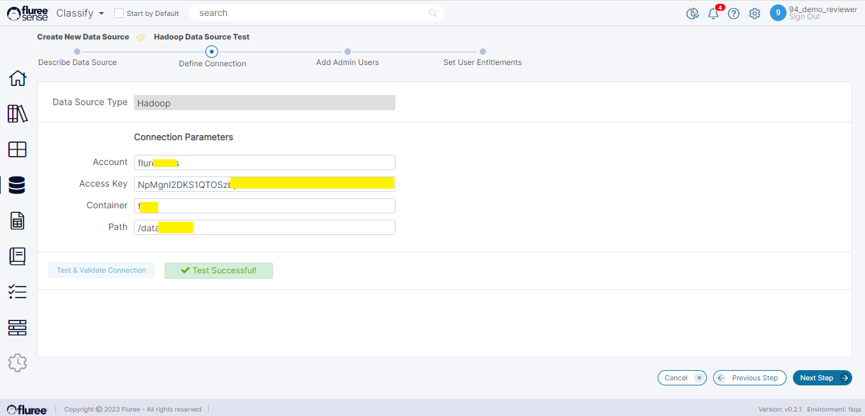The image size is (865, 416).
Task: Click the top search box
Action: click(x=313, y=13)
